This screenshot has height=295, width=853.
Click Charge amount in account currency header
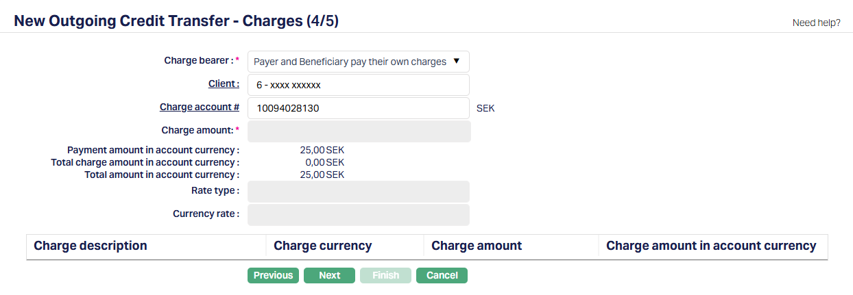711,246
